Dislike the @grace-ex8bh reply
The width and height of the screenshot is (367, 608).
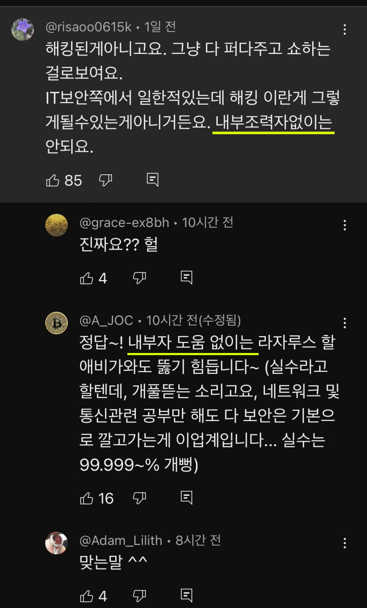coord(139,278)
